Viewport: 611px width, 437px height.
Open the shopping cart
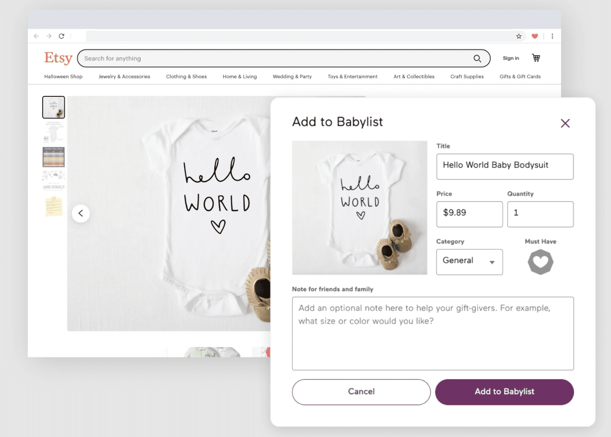[x=536, y=57]
